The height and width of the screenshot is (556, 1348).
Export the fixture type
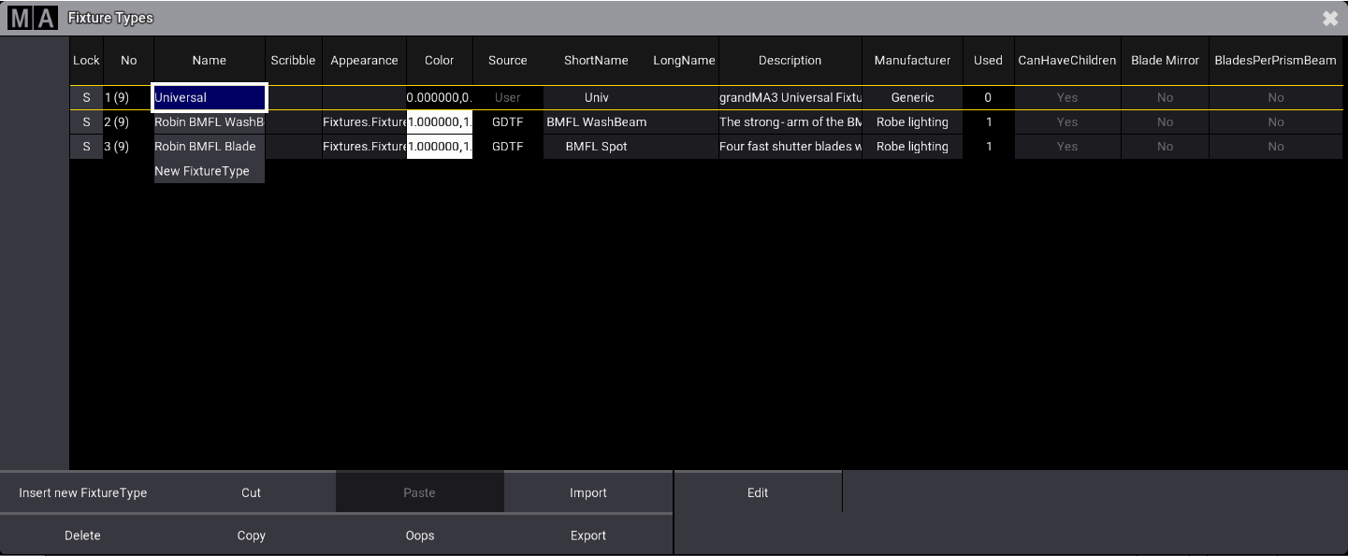588,535
